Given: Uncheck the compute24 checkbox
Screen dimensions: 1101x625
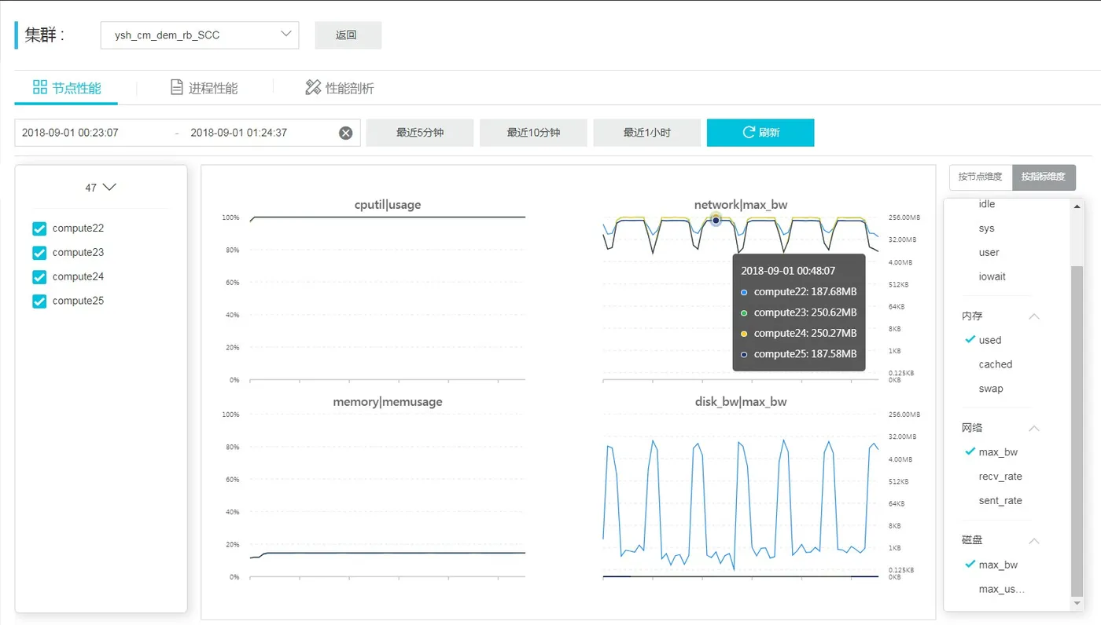Looking at the screenshot, I should [39, 277].
